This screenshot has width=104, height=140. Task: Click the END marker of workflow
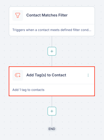[52, 129]
